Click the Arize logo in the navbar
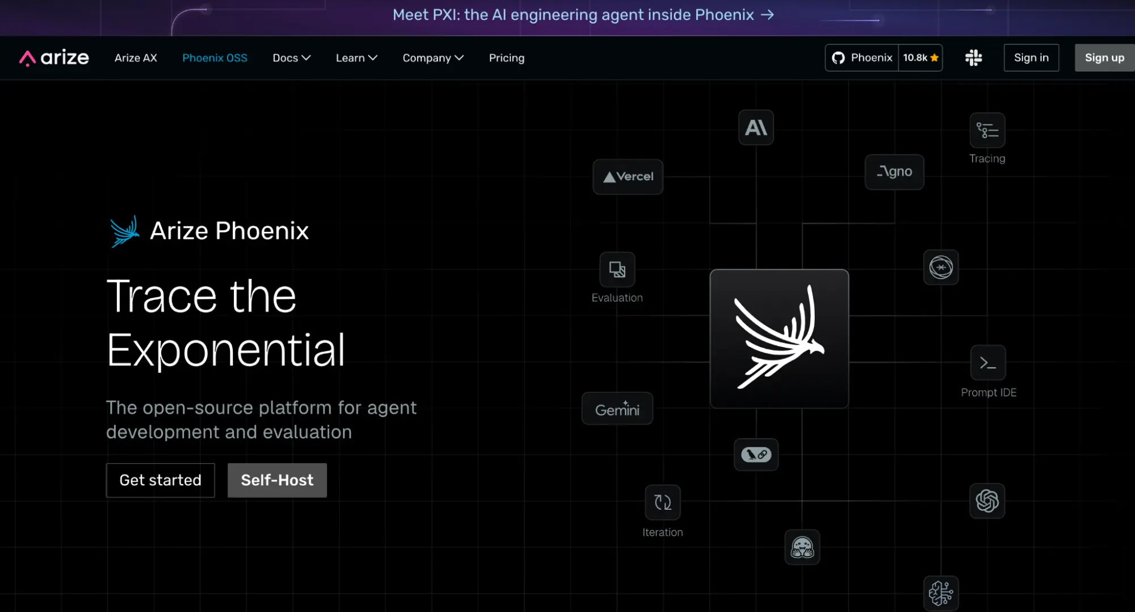The image size is (1135, 612). [54, 58]
